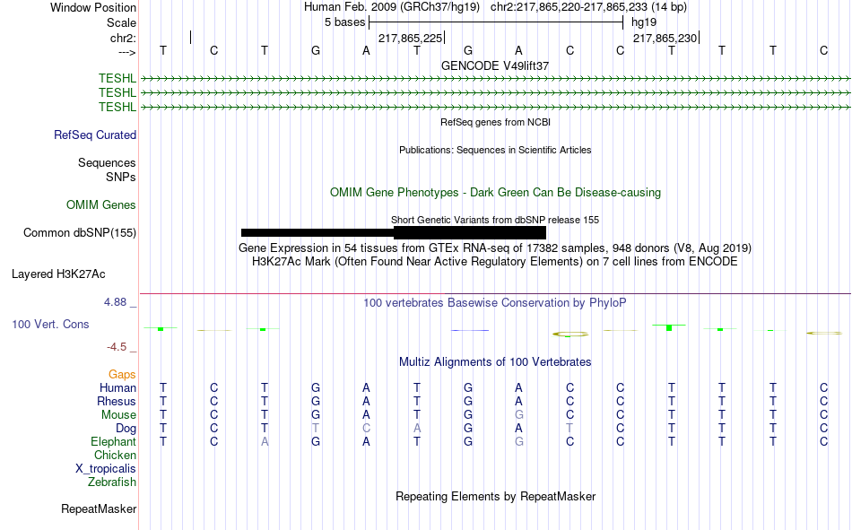852x530 pixels.
Task: Open the H3K27Ac Mark track title
Action: 495,262
